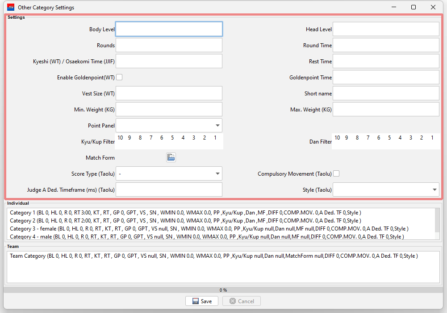Screen dimensions: 447x313
Task: Click the Individual list vertical scrollbar
Action: 438,224
